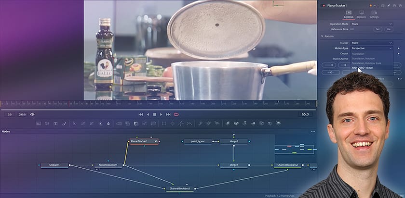Add a Spot Light node
Viewport: 405px width, 198px height.
click(270, 124)
